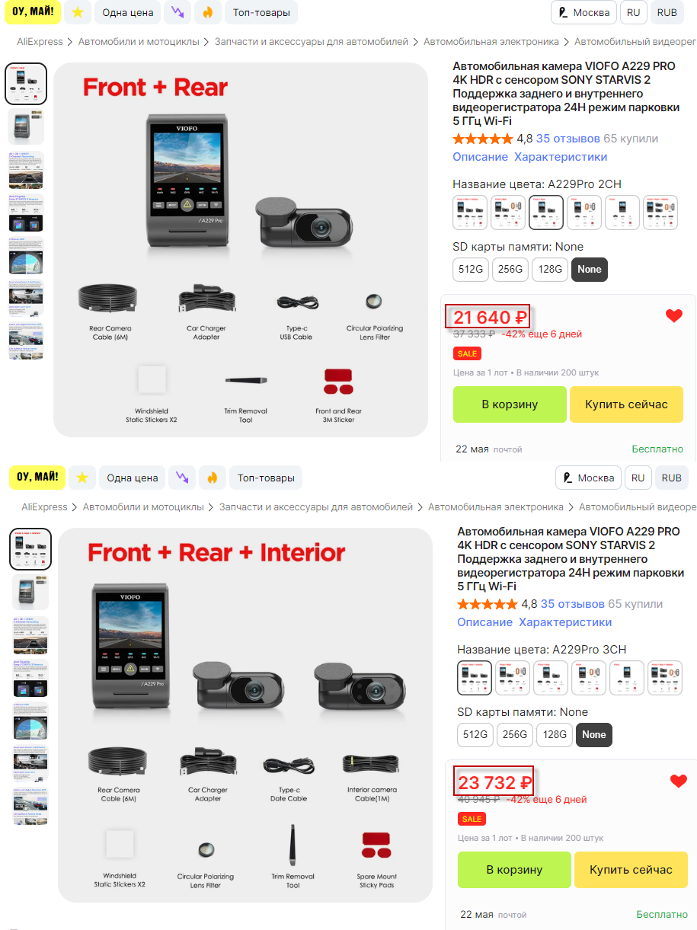
Task: Open the ОУ, МАЙ! promo badge at top
Action: tap(33, 12)
